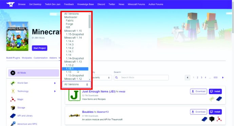Open News in the top bar

(x=121, y=4)
